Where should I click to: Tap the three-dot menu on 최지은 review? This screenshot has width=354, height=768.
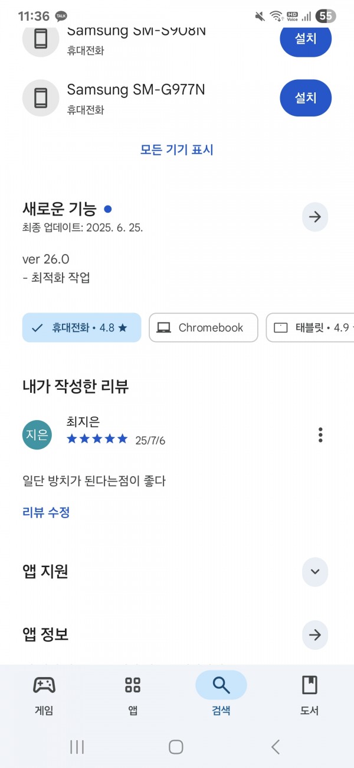[x=320, y=435]
